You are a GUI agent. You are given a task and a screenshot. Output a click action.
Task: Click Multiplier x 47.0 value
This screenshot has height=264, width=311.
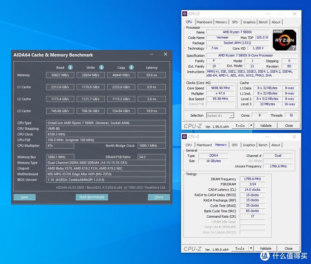point(220,93)
